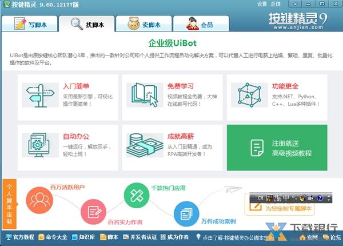Select the 功能更全 card title
The width and height of the screenshot is (343, 246).
pyautogui.click(x=285, y=86)
